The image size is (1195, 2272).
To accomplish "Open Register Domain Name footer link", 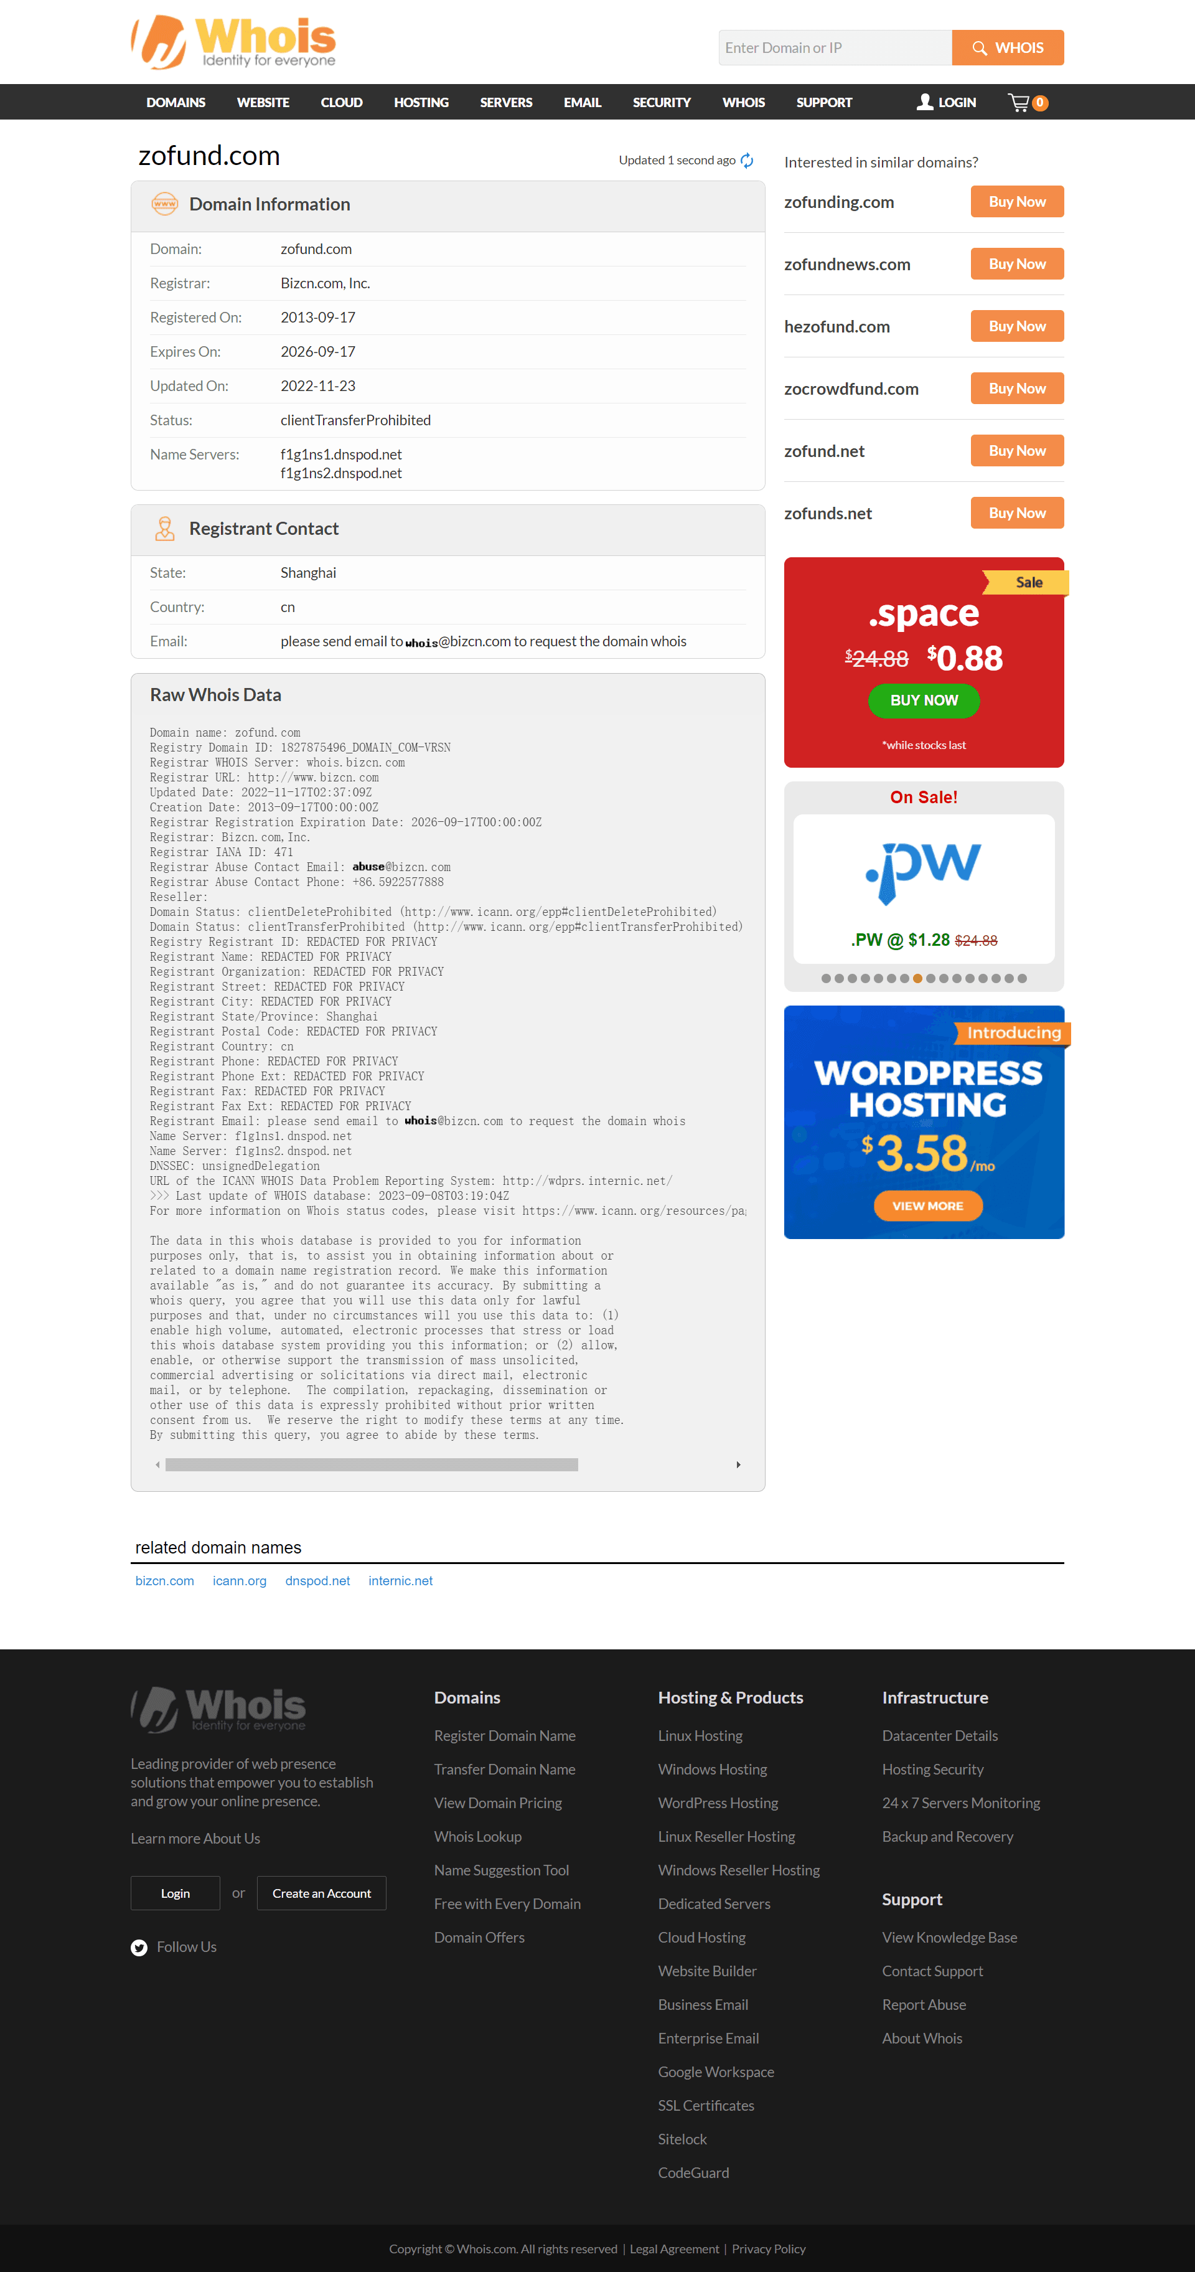I will 505,1736.
